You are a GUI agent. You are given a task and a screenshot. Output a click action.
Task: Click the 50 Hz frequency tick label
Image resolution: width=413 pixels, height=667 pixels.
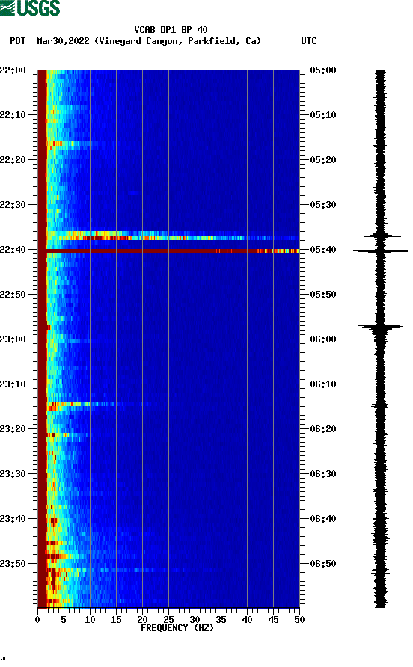[299, 620]
